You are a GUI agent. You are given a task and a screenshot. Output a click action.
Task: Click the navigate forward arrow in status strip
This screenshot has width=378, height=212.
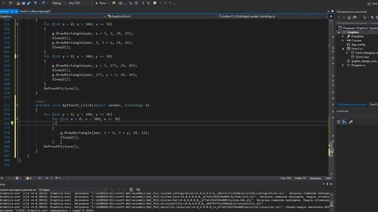[x=47, y=178]
